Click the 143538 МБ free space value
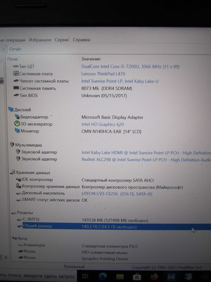Image resolution: width=211 pixels, height=282 pixels. point(115,220)
